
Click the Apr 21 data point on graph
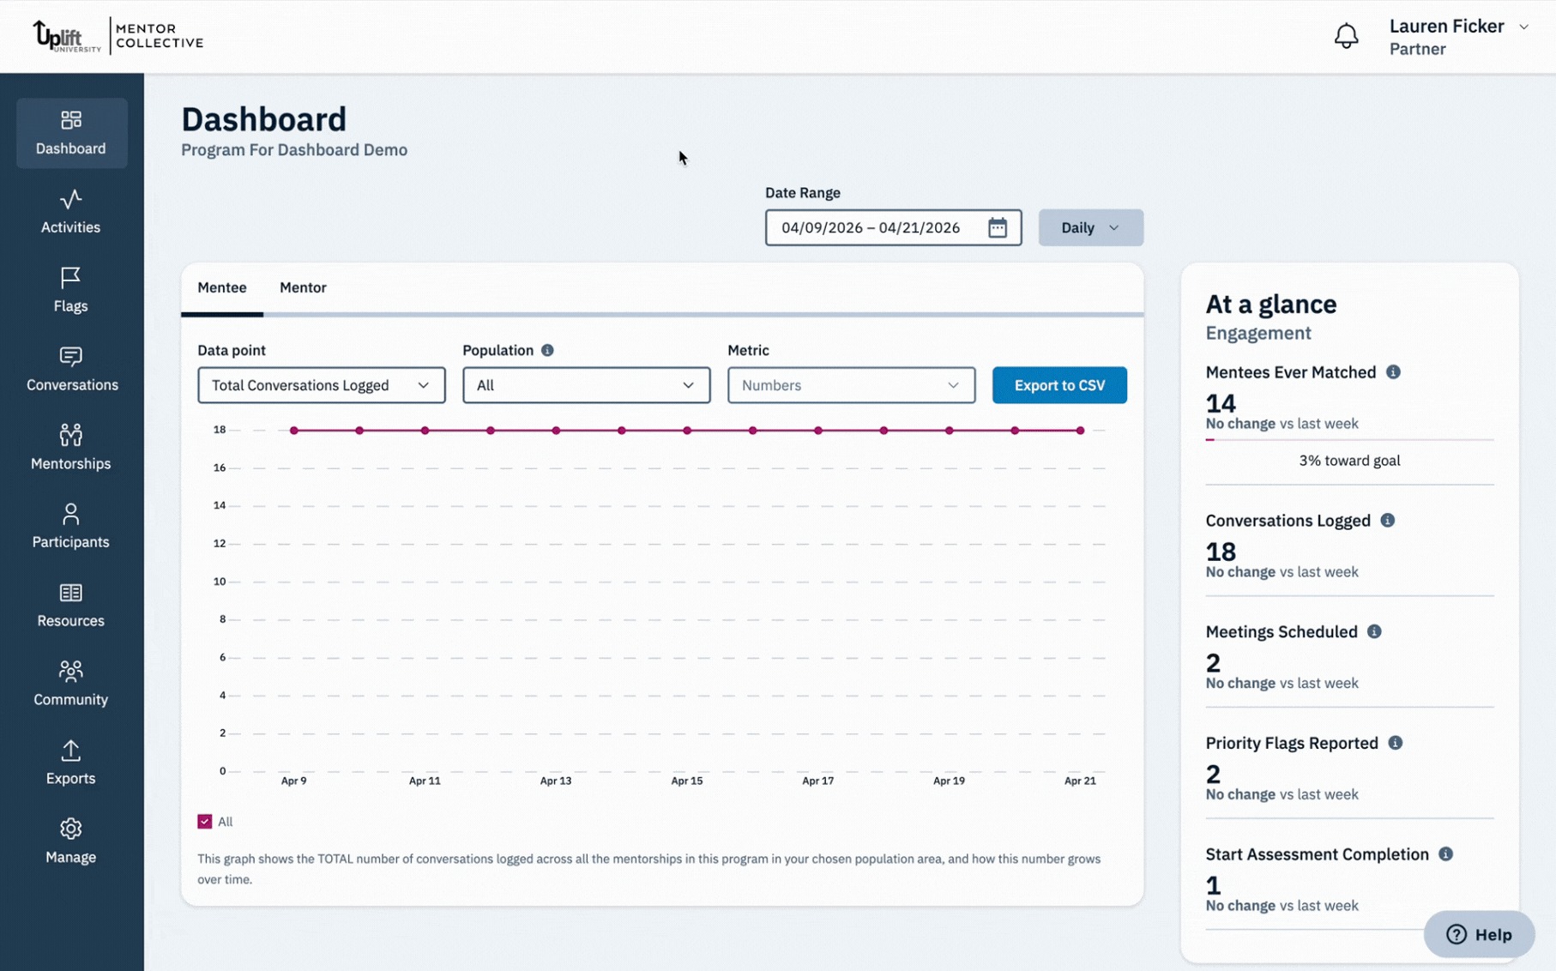[1080, 431]
